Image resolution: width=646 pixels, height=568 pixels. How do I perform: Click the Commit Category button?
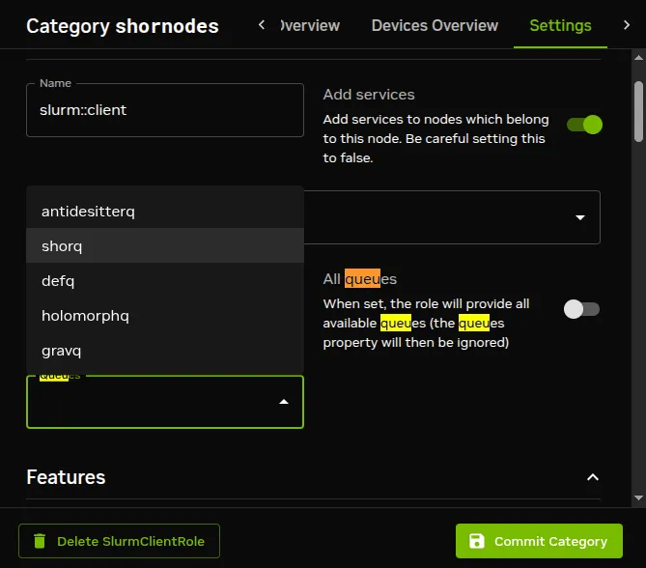pyautogui.click(x=539, y=541)
